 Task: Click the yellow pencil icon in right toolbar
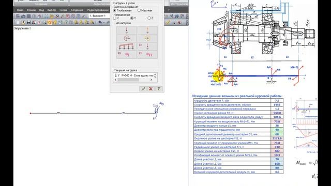point(168,22)
